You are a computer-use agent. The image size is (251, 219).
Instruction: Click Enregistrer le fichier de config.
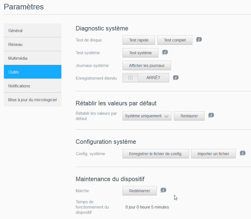[156, 154]
